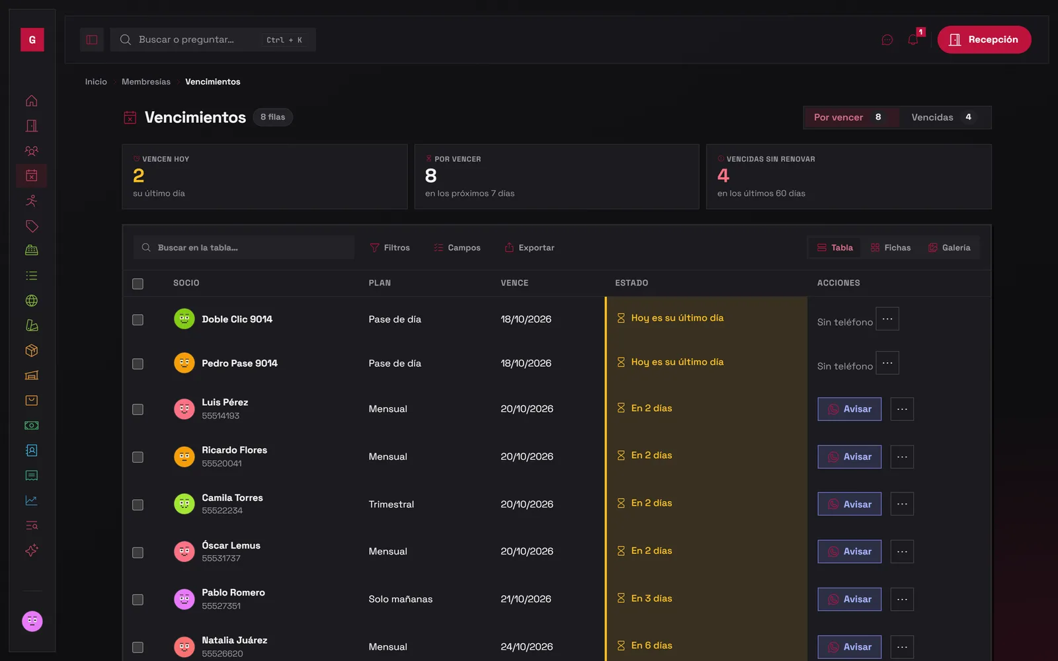Open the Exportar menu
The width and height of the screenshot is (1058, 661).
pyautogui.click(x=530, y=248)
